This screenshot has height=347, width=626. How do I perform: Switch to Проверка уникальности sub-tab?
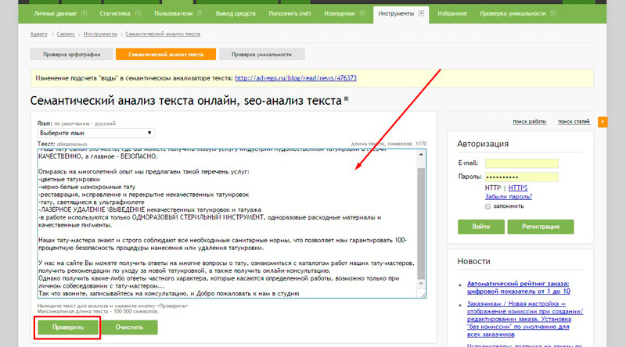click(262, 54)
